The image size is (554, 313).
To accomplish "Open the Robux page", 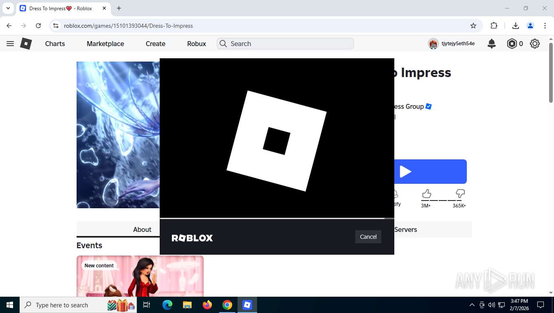I will pos(197,44).
